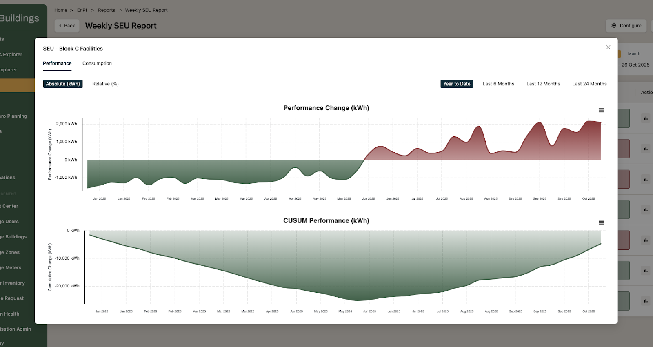
Task: Open Performance Change chart hamburger menu
Action: [601, 110]
